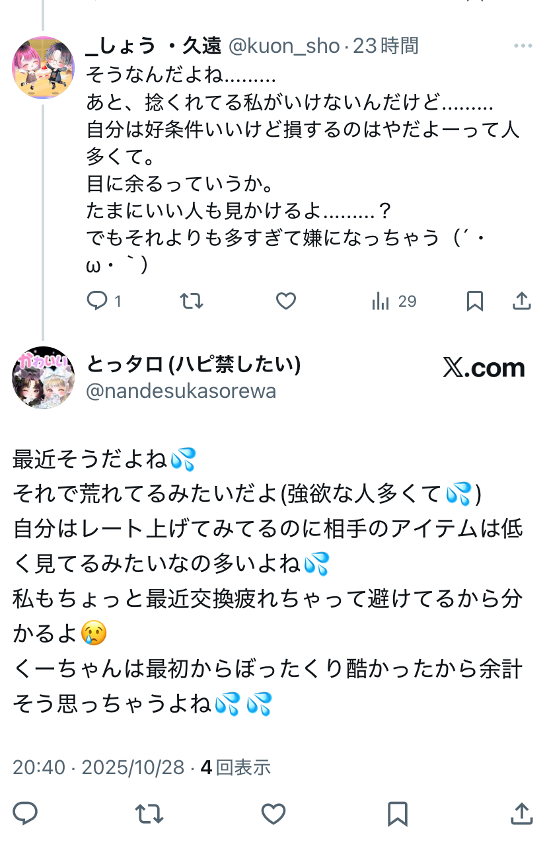This screenshot has width=547, height=866.
Task: View analytics showing 29 views
Action: pyautogui.click(x=394, y=301)
